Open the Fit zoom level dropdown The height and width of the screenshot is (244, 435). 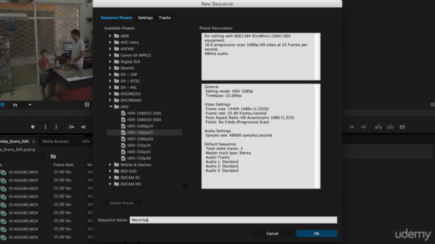[22, 105]
